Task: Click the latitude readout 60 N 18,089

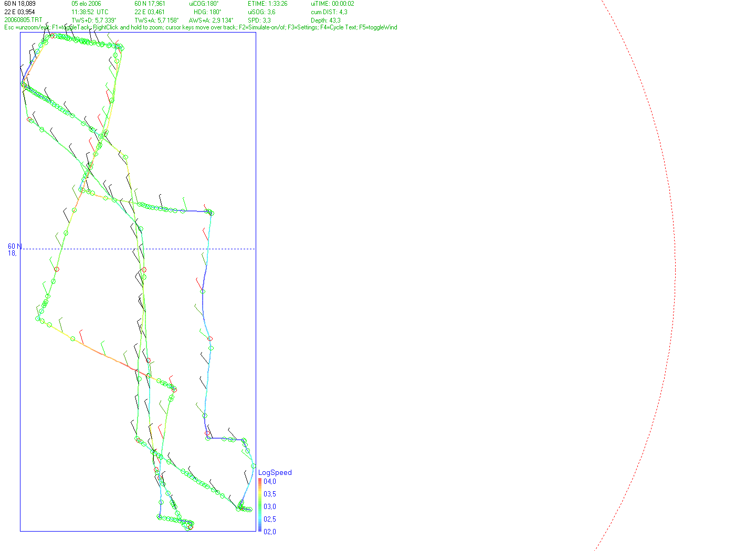Action: pos(20,4)
